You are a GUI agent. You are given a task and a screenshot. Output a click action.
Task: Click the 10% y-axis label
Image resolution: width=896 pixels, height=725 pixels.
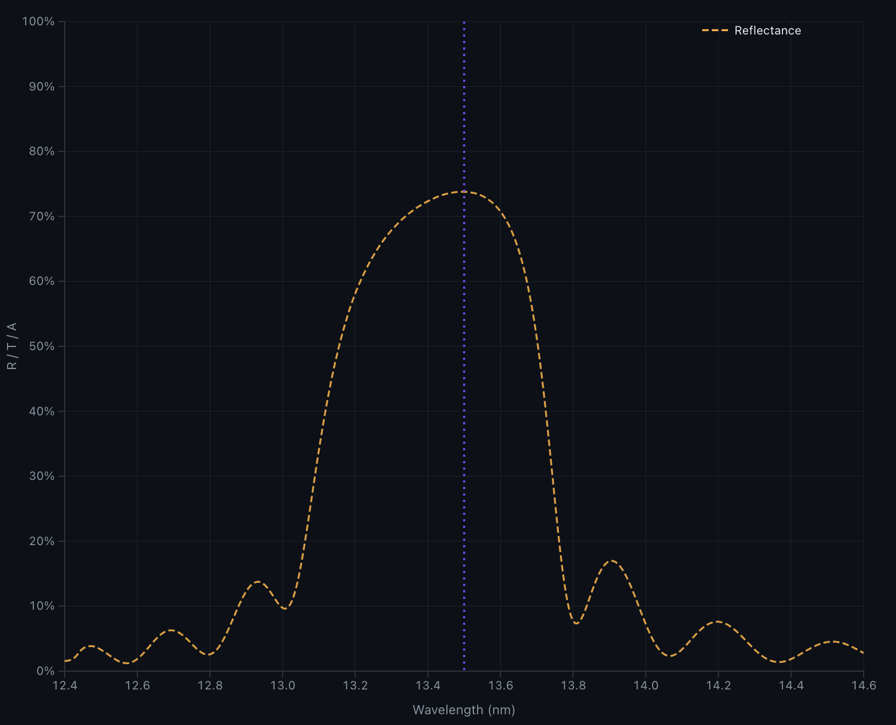tap(41, 606)
